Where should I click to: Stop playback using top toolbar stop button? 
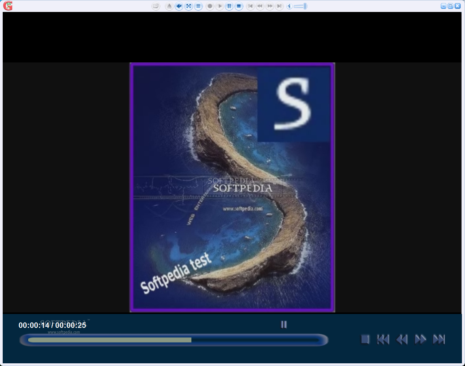239,6
